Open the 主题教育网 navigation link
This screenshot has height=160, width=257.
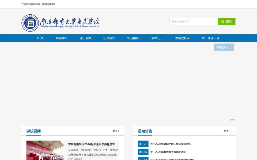tap(182, 38)
